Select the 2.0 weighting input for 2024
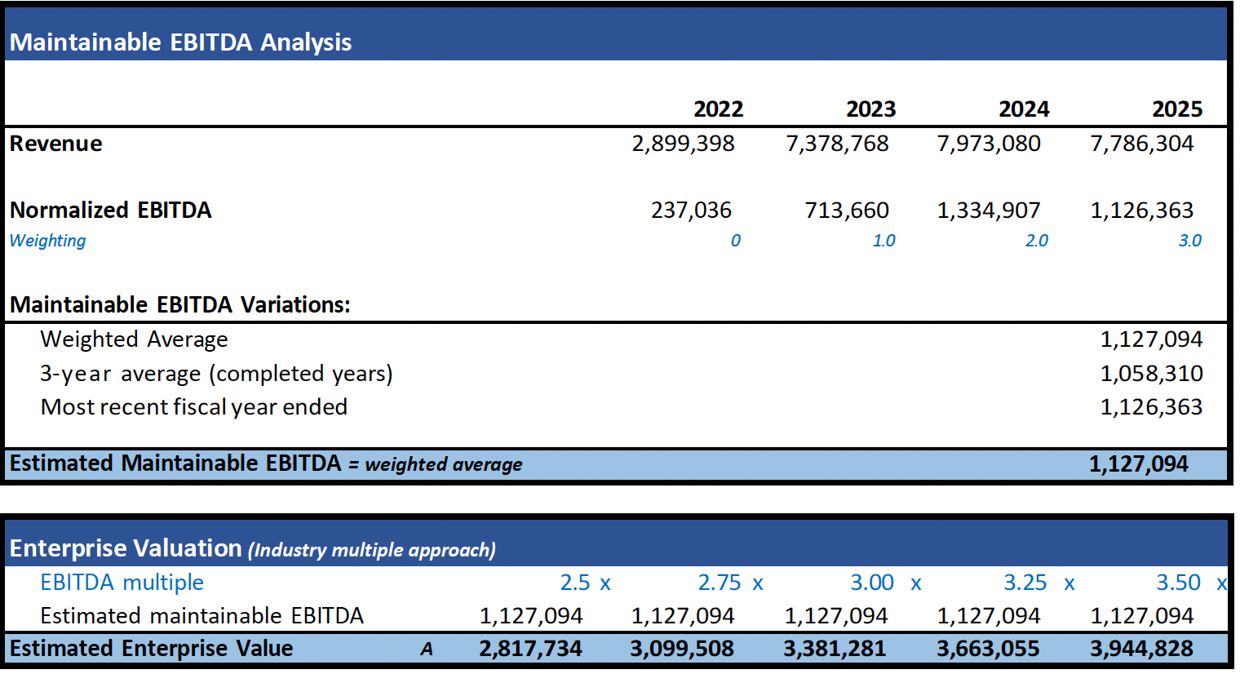The image size is (1240, 674). pyautogui.click(x=1036, y=241)
